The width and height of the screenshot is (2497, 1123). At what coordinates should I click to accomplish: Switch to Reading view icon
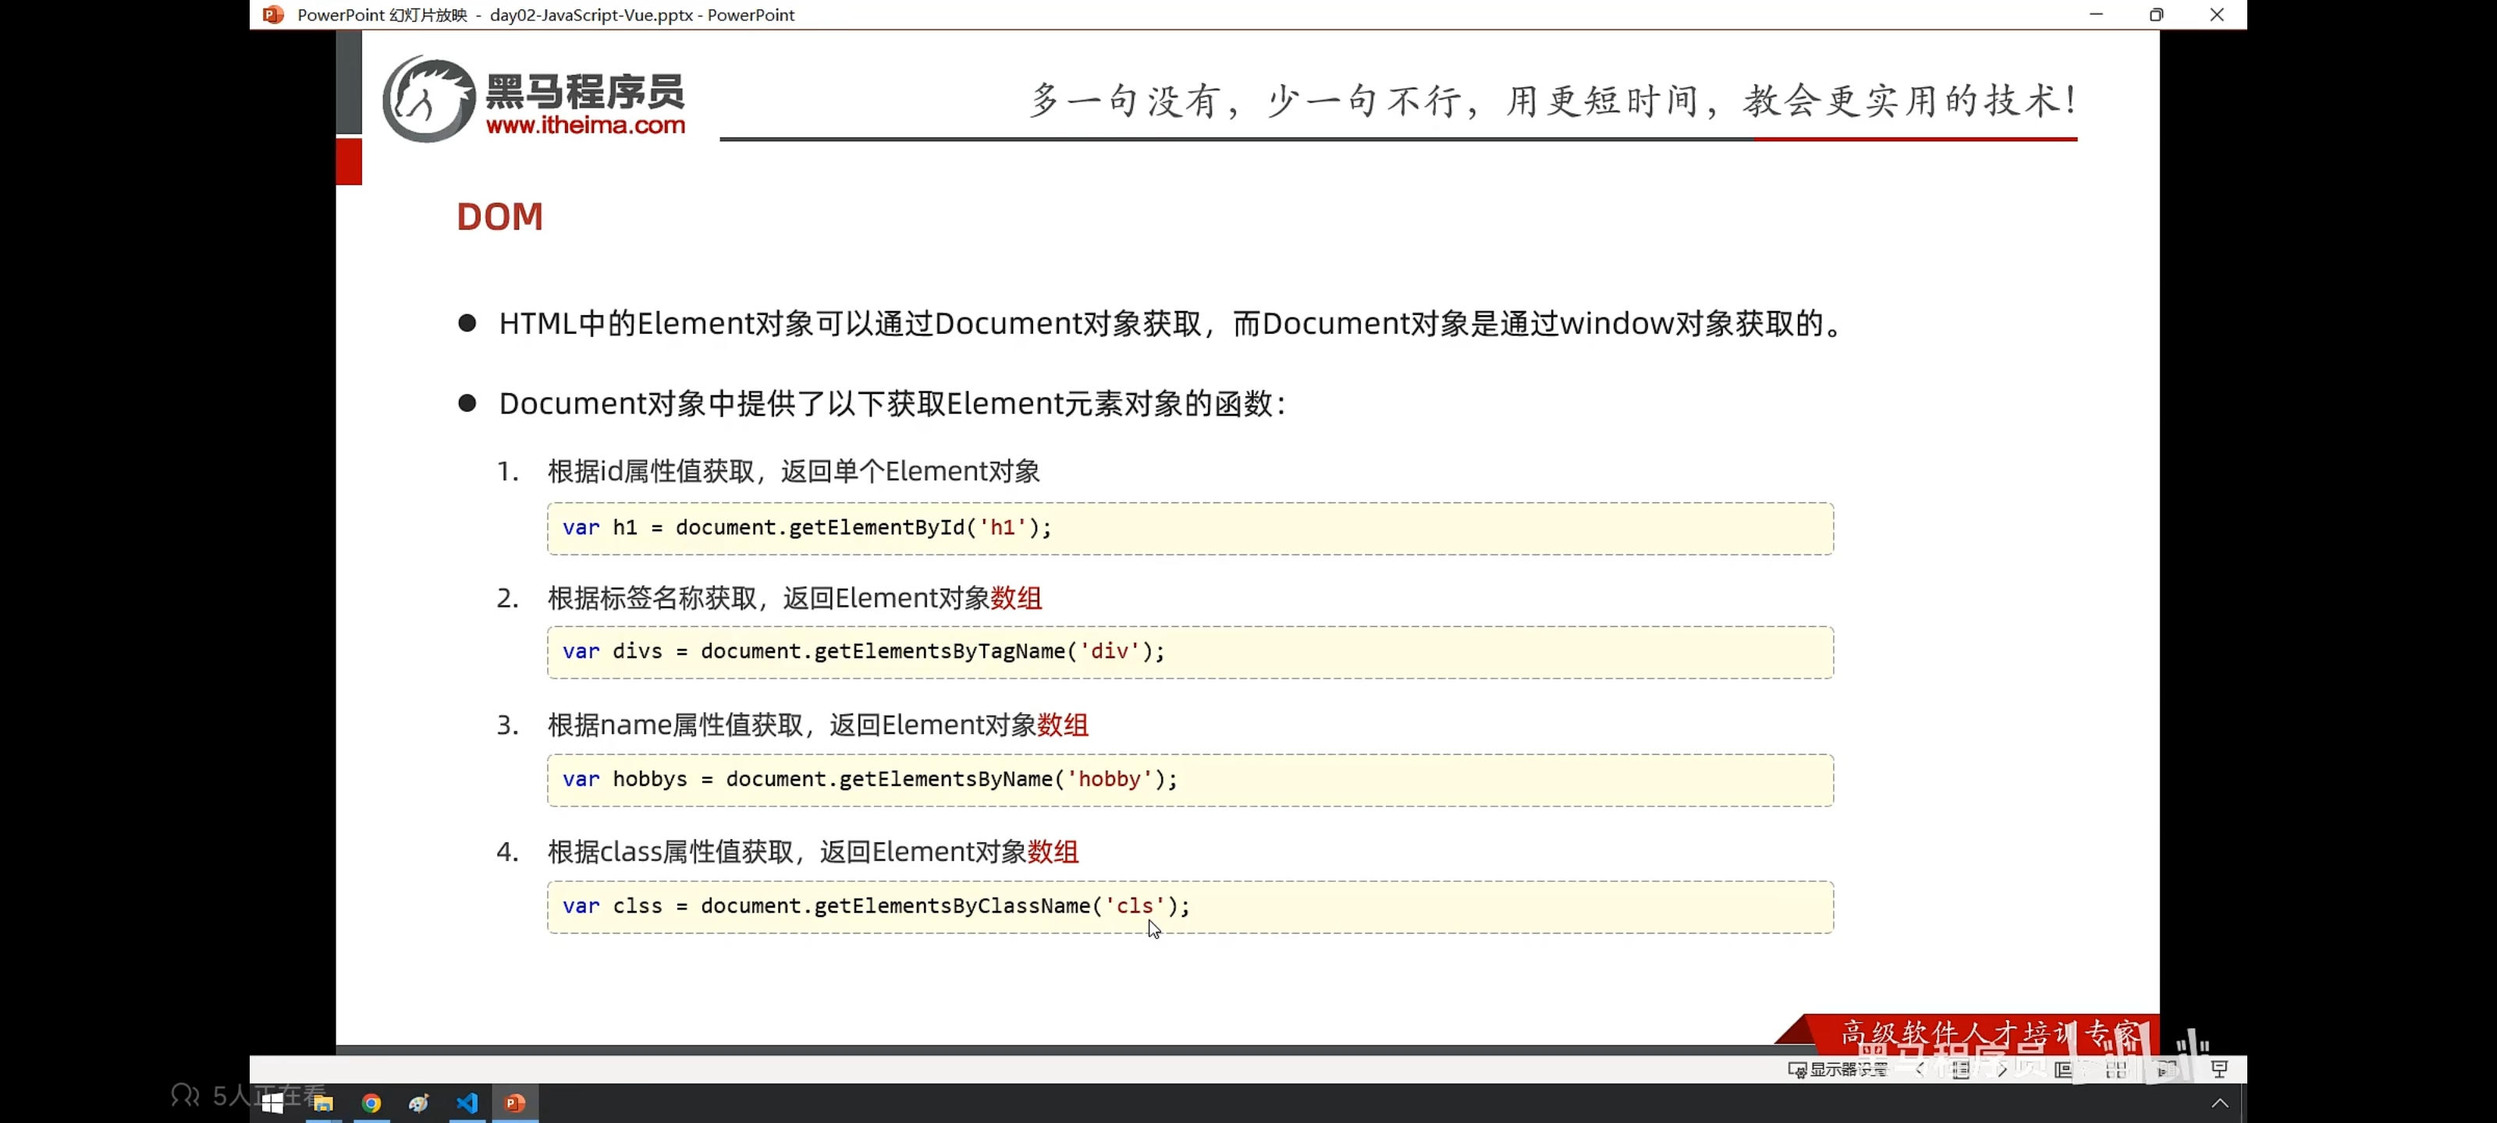2168,1068
